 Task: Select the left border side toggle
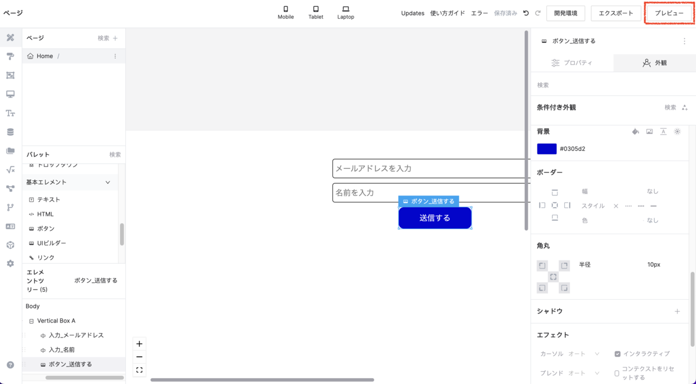point(542,205)
